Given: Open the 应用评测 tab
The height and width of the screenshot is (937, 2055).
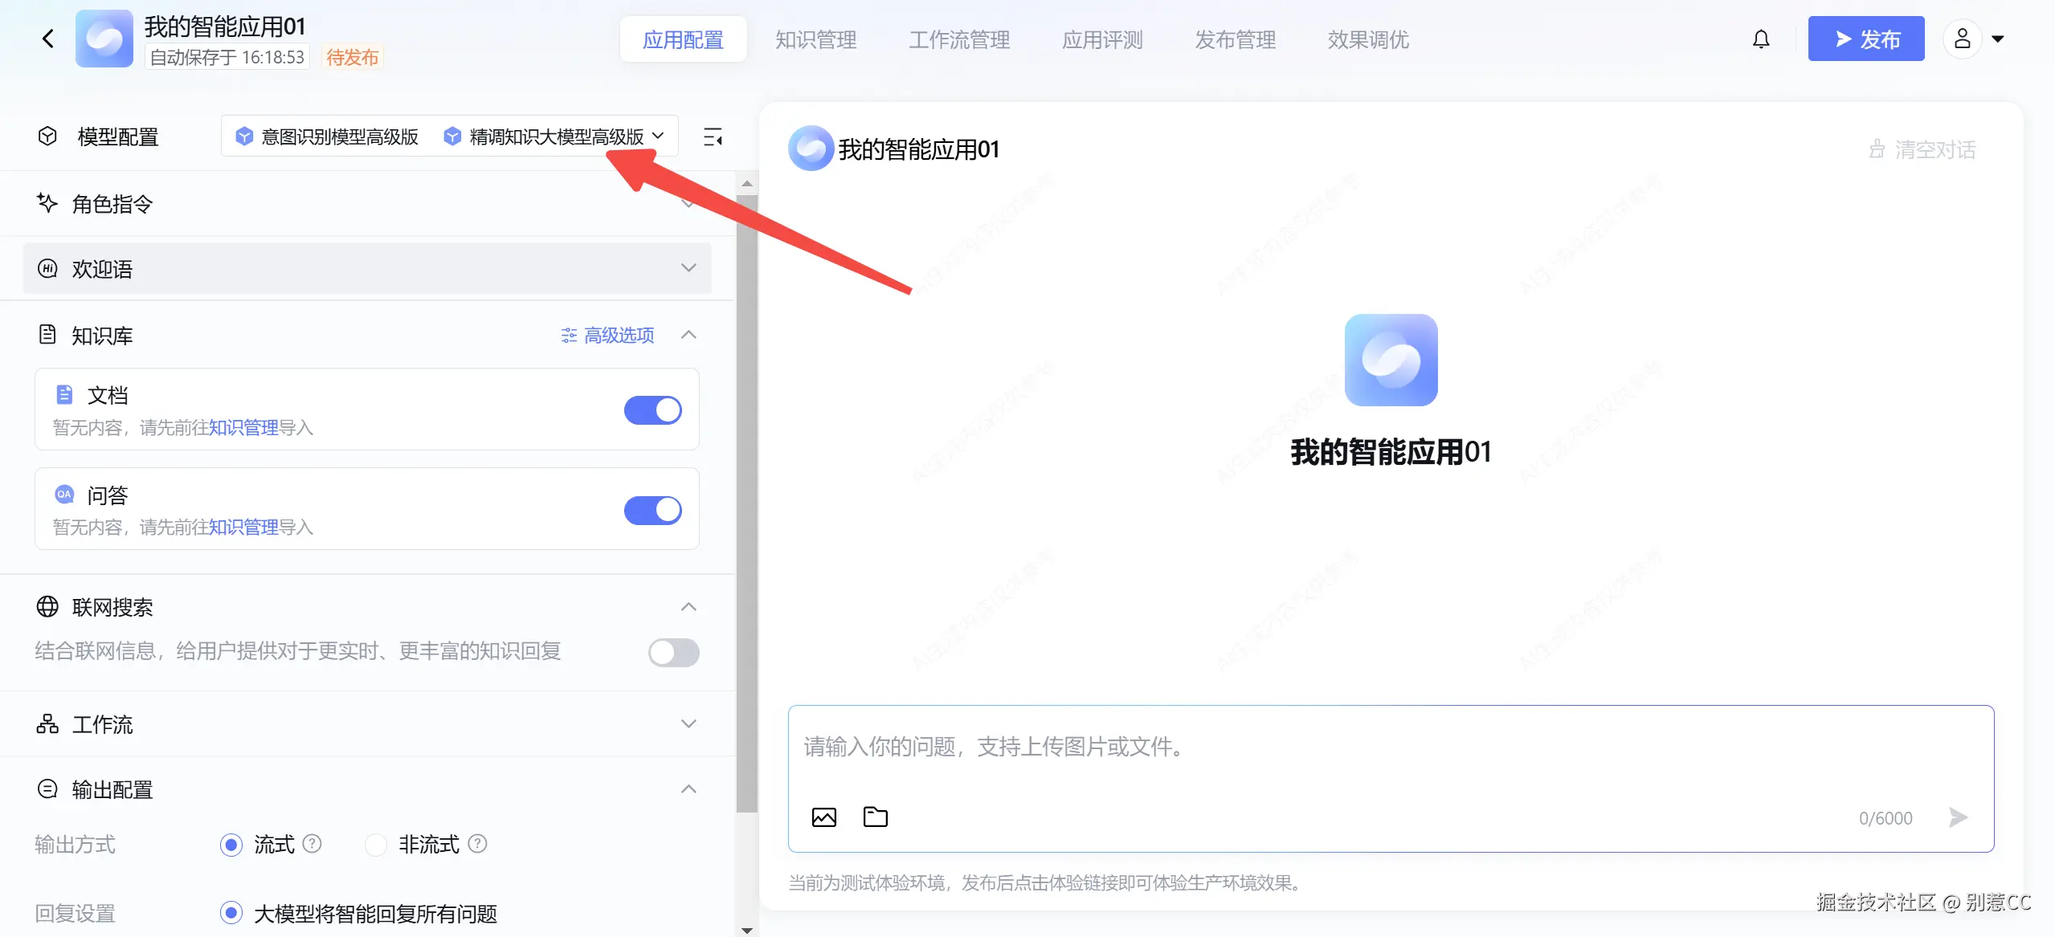Looking at the screenshot, I should click(1101, 39).
